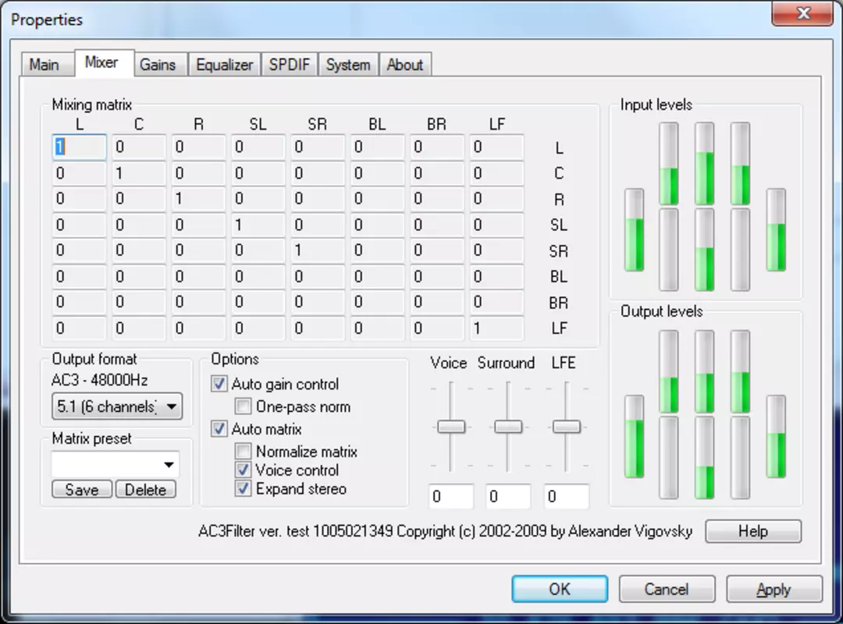The image size is (843, 624).
Task: Click the AC3Filter version copyright text
Action: pos(445,531)
